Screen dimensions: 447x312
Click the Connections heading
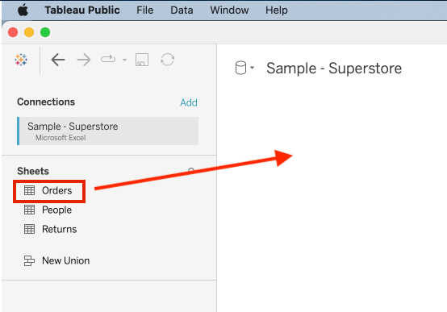click(x=46, y=102)
